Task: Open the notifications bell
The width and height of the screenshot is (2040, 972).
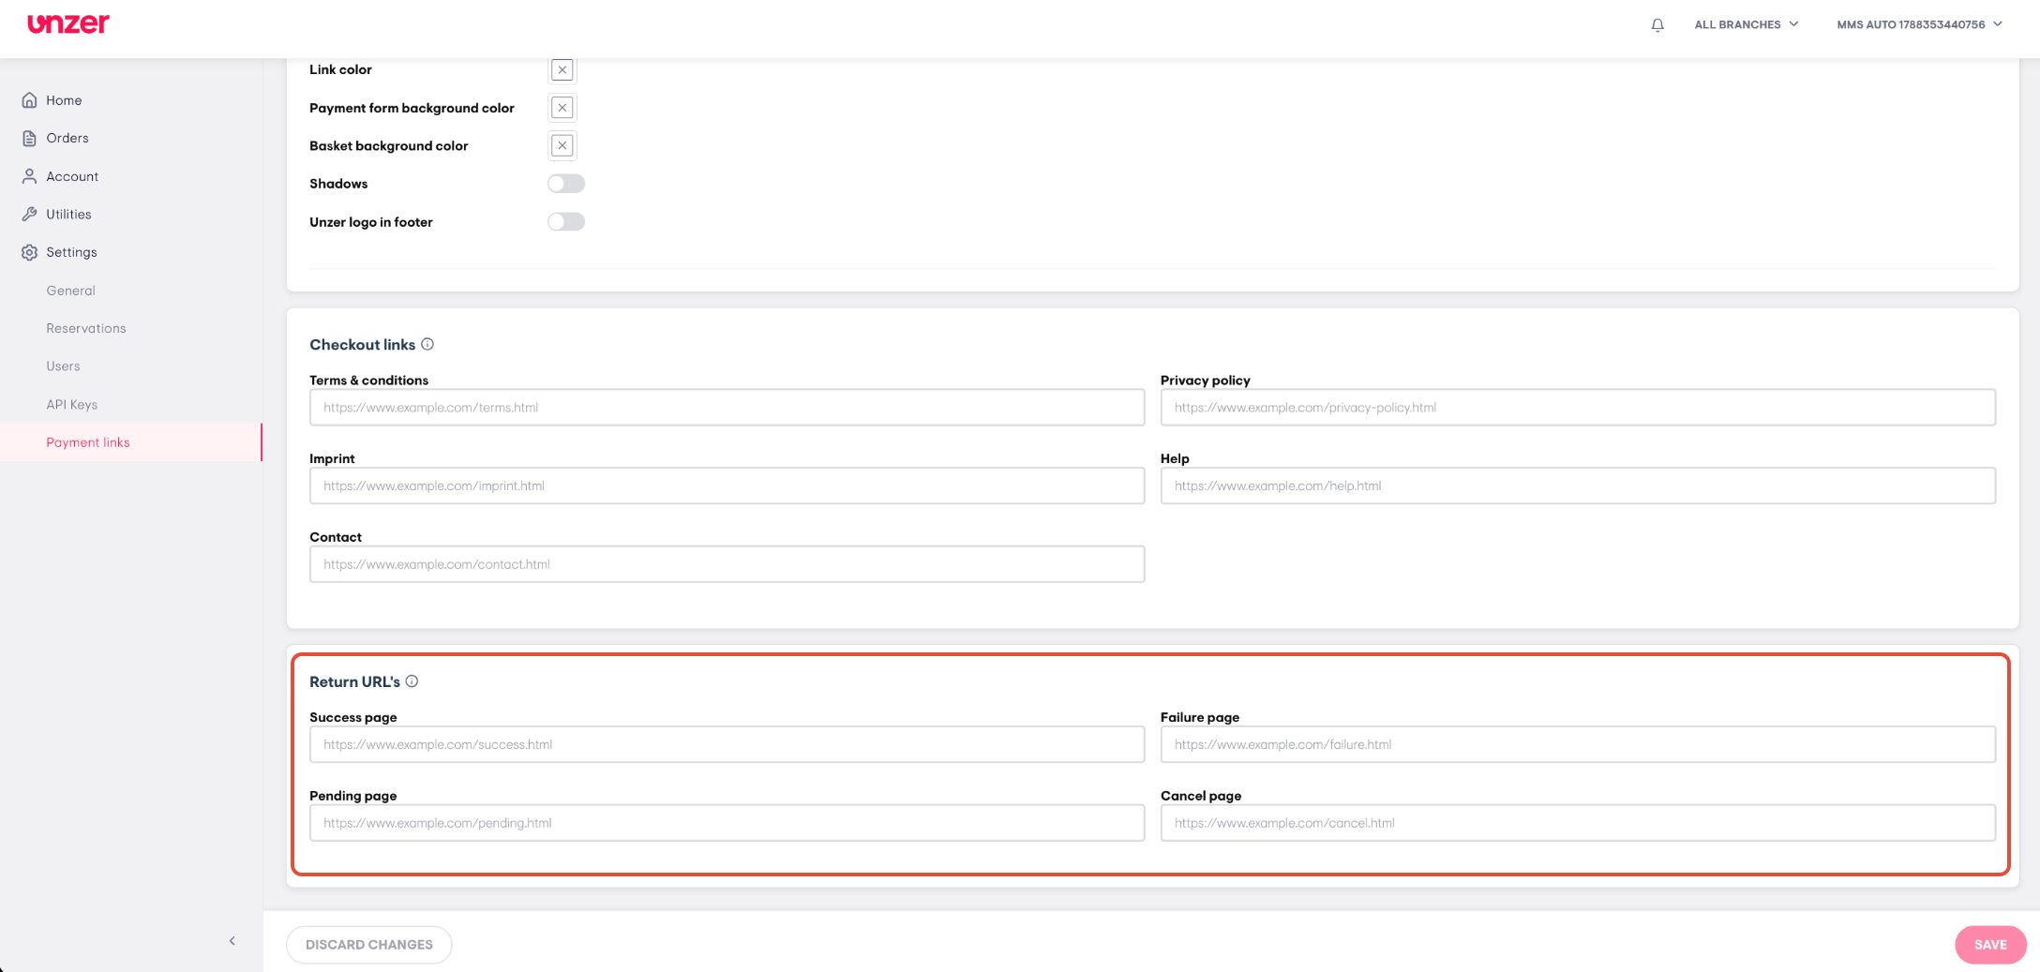Action: click(x=1657, y=25)
